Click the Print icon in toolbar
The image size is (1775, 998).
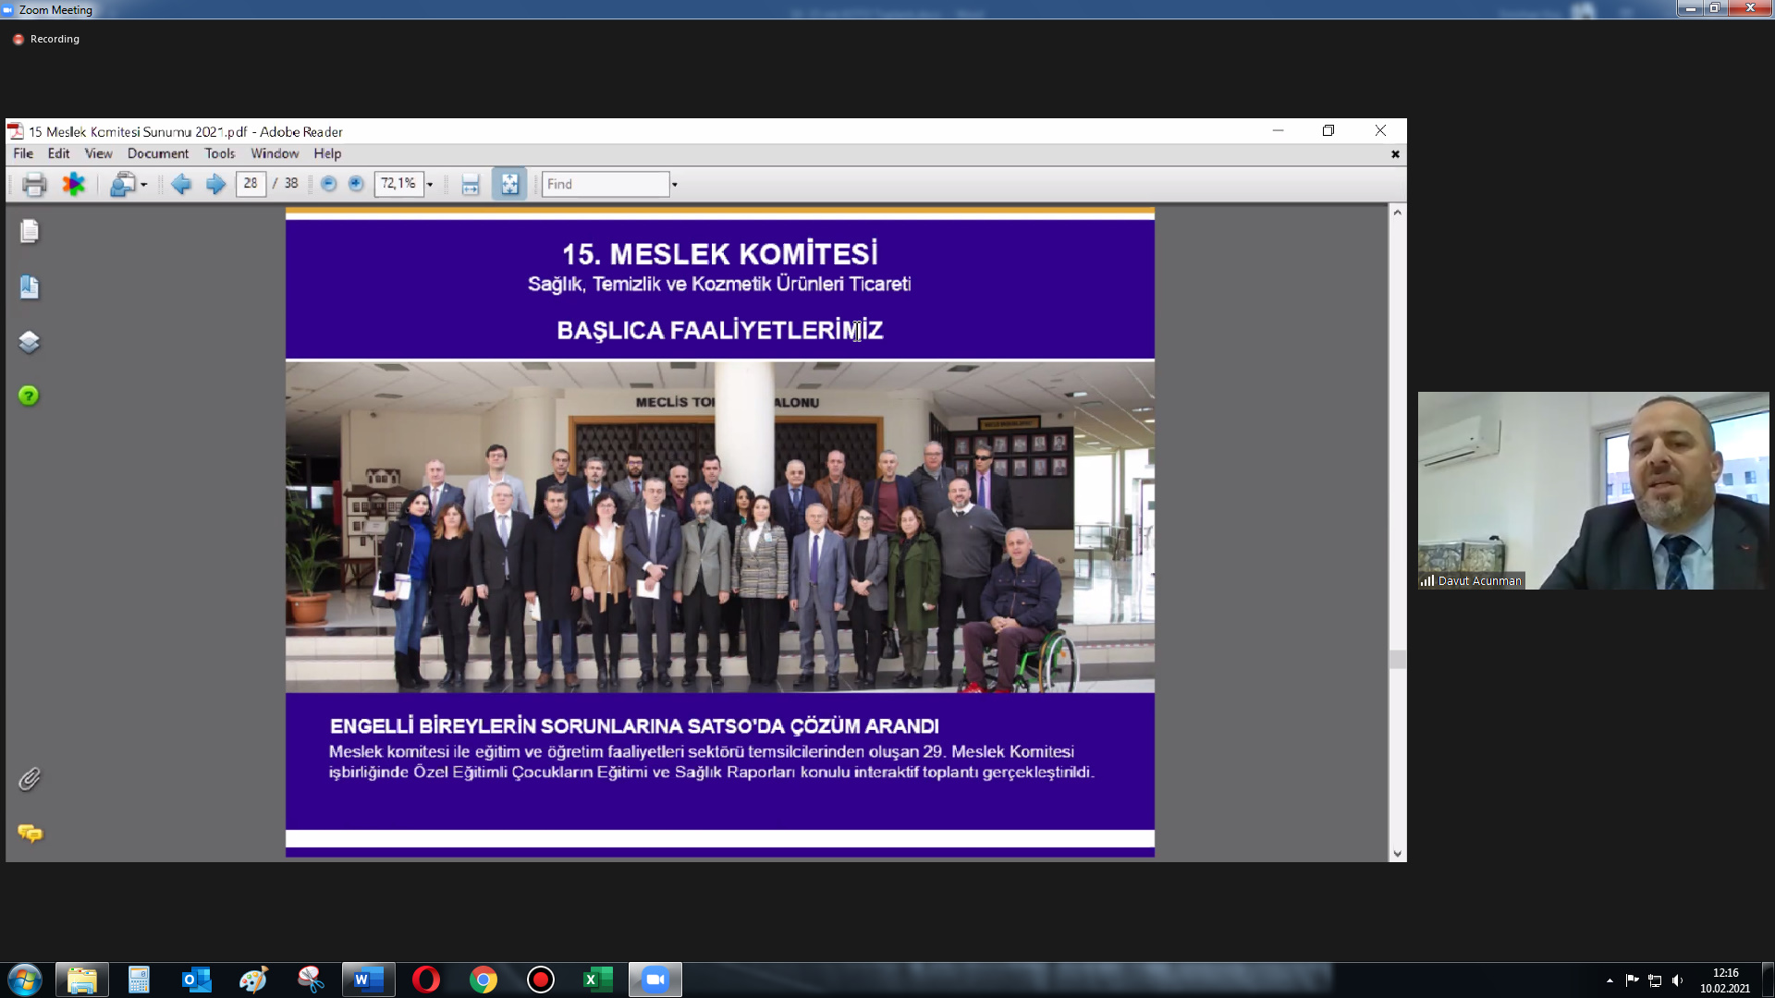34,184
